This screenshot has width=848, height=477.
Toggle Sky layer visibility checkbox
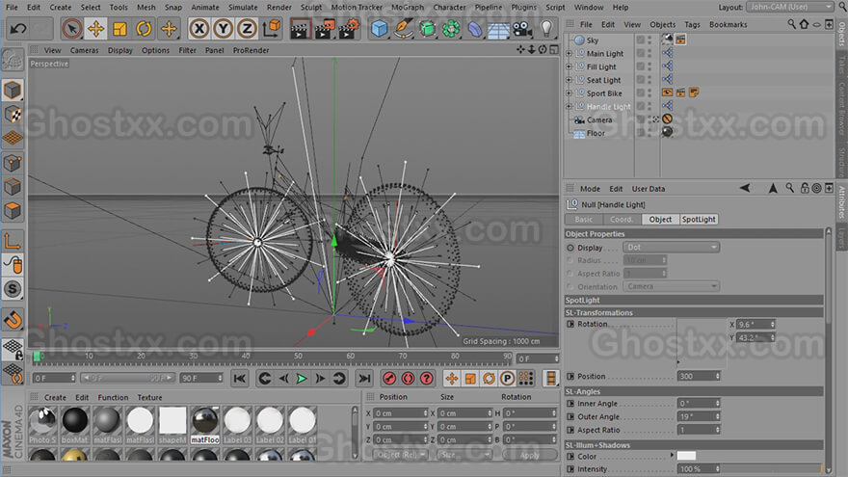coord(640,40)
